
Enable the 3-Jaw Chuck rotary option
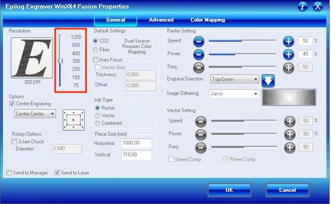pos(14,141)
